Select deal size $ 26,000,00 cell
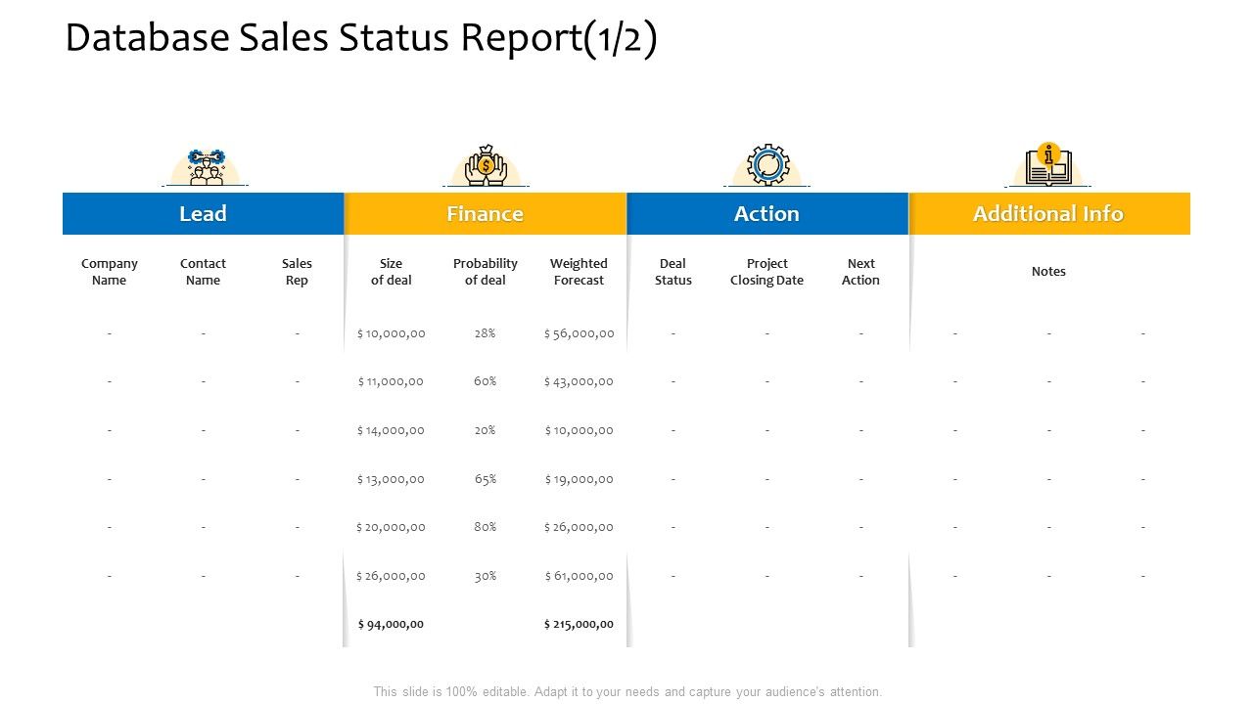 391,576
